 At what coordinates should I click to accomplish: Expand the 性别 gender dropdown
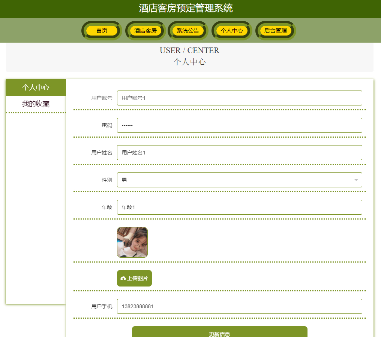click(x=240, y=180)
